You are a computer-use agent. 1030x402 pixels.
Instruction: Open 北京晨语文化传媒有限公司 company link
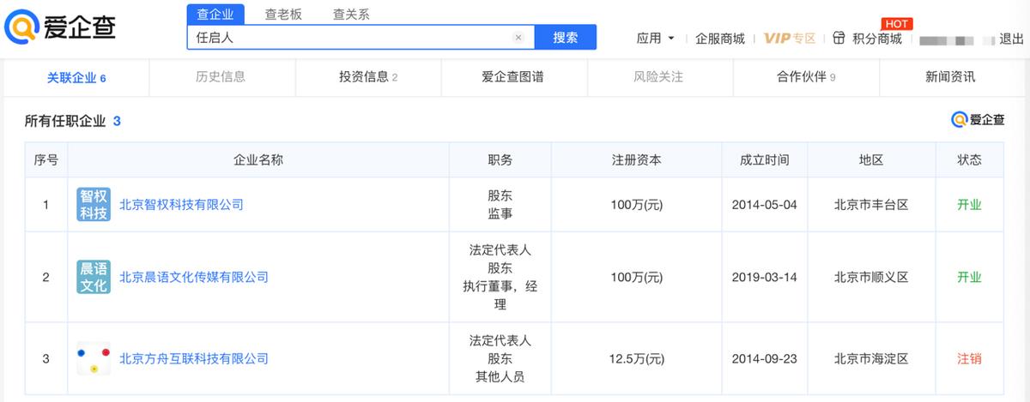click(x=194, y=277)
